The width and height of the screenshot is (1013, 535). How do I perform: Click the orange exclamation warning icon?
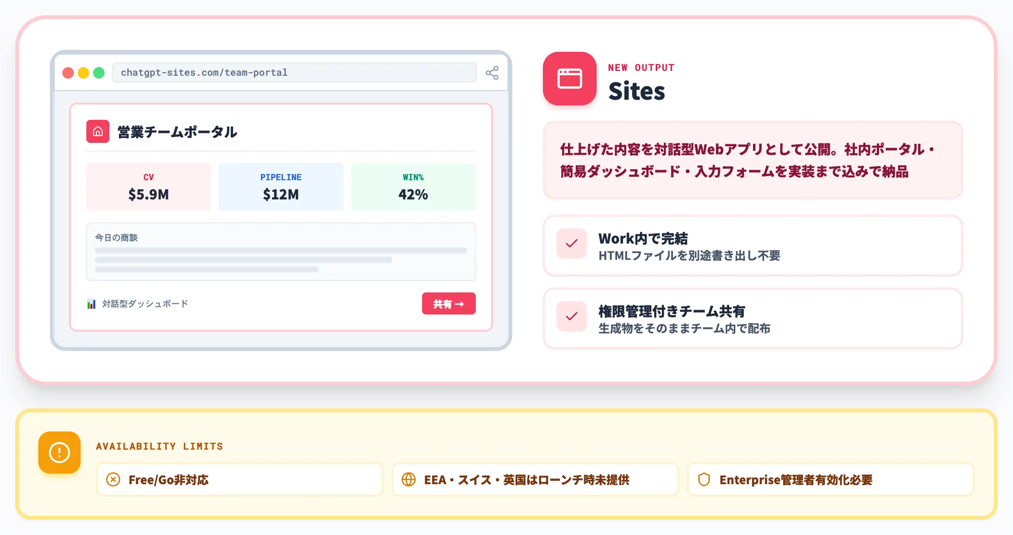59,453
